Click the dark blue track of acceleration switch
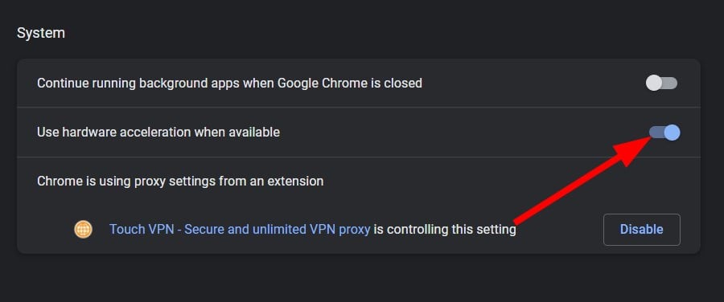Image resolution: width=724 pixels, height=302 pixels. pos(656,133)
